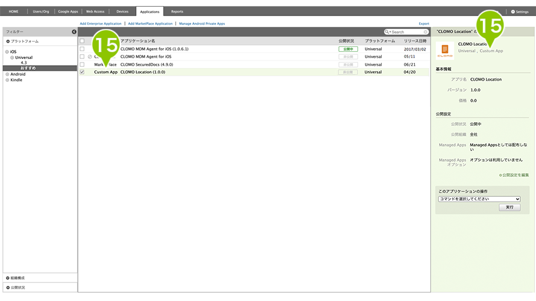
Task: Expand the プラットフォーム filter section
Action: point(22,42)
